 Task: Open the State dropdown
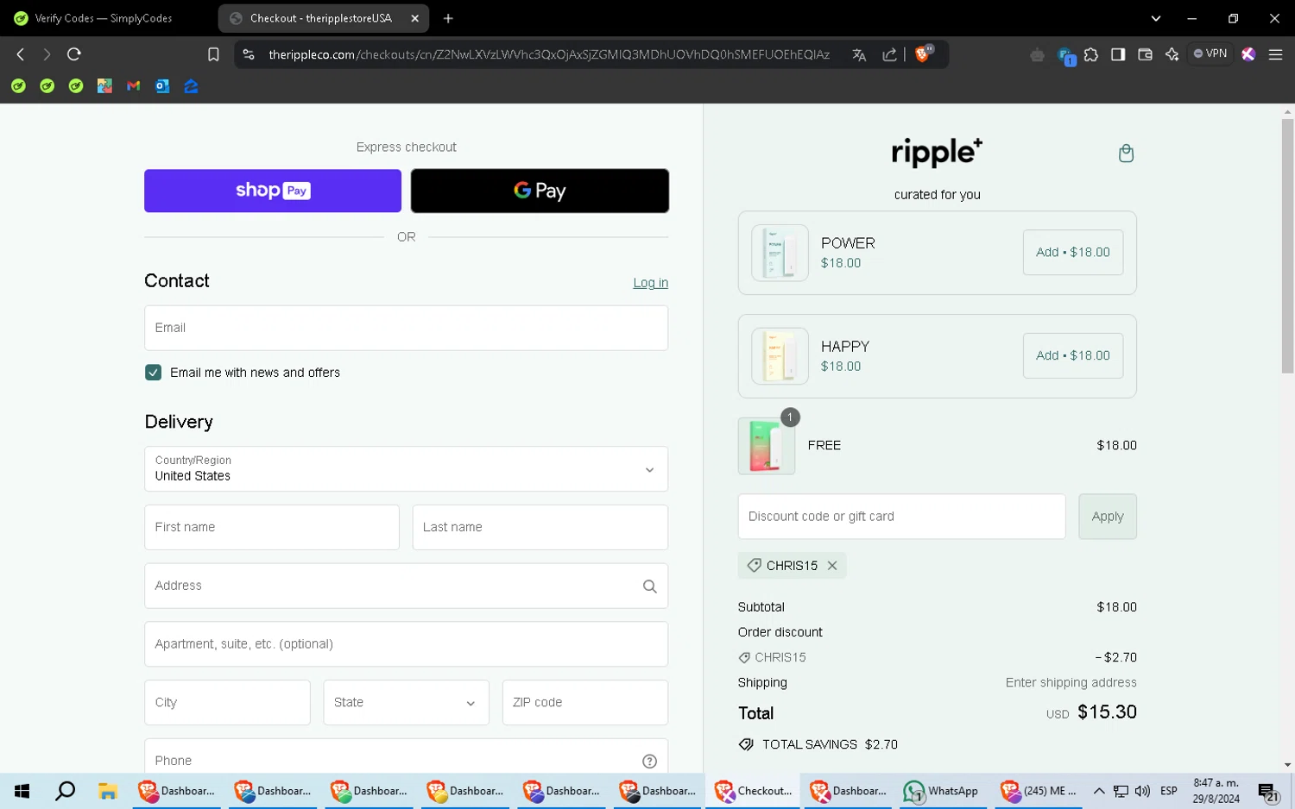click(x=406, y=703)
